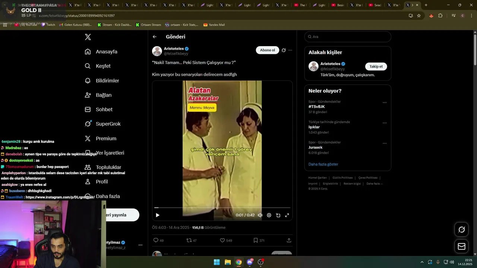Open Chrome from the taskbar
Viewport: 477px width, 268px height.
point(238,262)
